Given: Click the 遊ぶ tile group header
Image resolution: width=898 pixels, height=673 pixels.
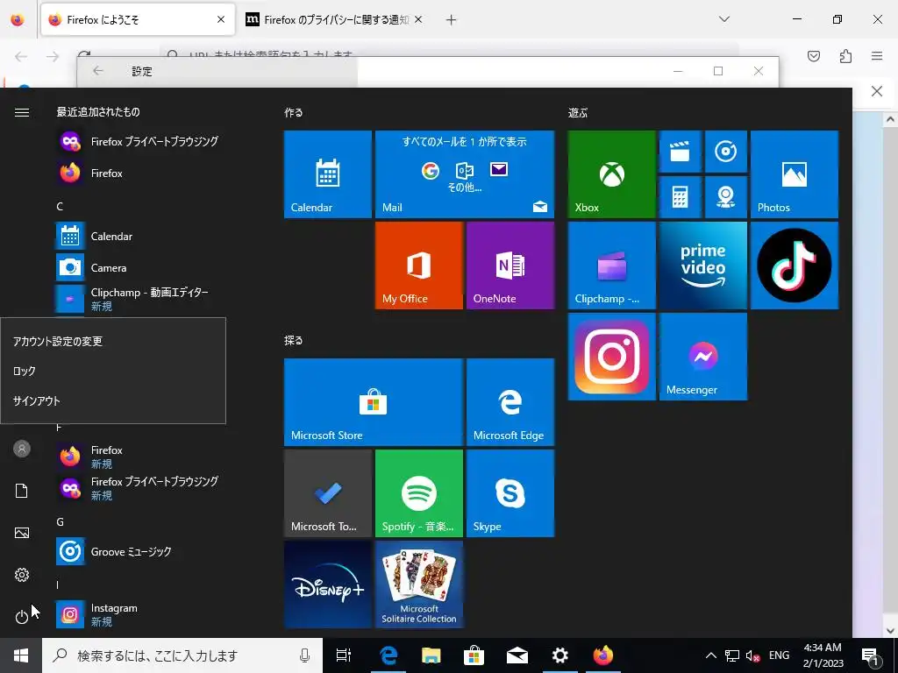Looking at the screenshot, I should click(x=578, y=113).
